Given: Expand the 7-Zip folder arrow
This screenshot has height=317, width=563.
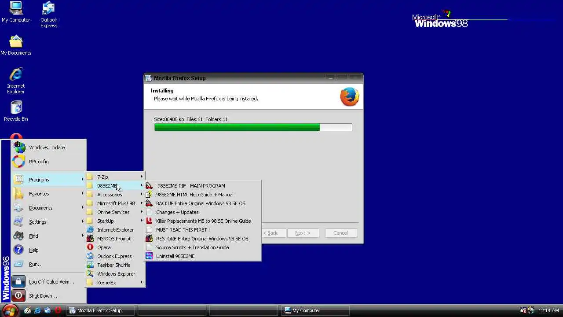Looking at the screenshot, I should 141,177.
